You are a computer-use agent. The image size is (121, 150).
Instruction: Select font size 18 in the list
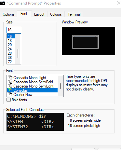[11, 41]
